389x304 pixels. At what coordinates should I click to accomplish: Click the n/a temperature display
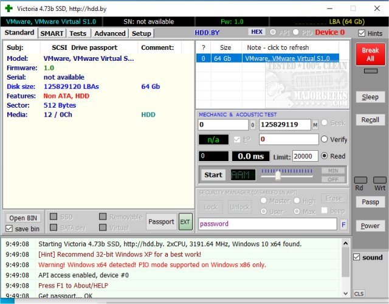213,140
